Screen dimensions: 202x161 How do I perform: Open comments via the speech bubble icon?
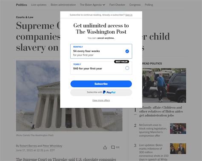tap(113, 147)
